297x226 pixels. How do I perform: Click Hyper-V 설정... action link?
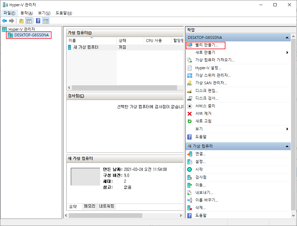208,68
